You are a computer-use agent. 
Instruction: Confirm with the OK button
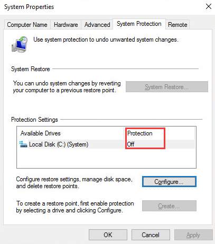(108, 235)
